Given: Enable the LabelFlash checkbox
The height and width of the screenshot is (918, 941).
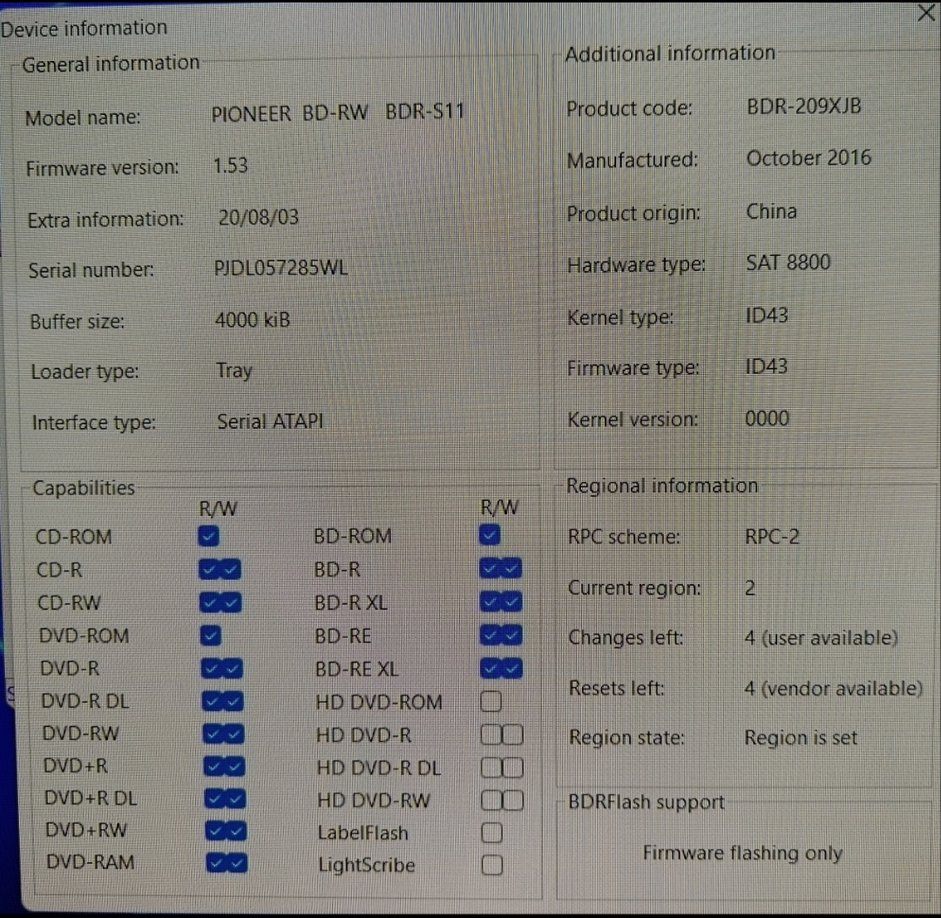Looking at the screenshot, I should click(492, 833).
